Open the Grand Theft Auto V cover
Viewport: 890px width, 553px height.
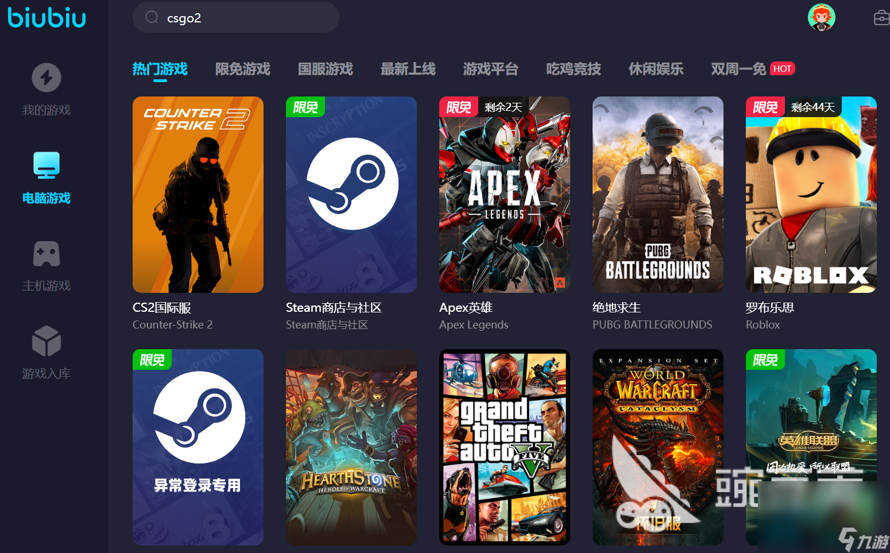504,447
